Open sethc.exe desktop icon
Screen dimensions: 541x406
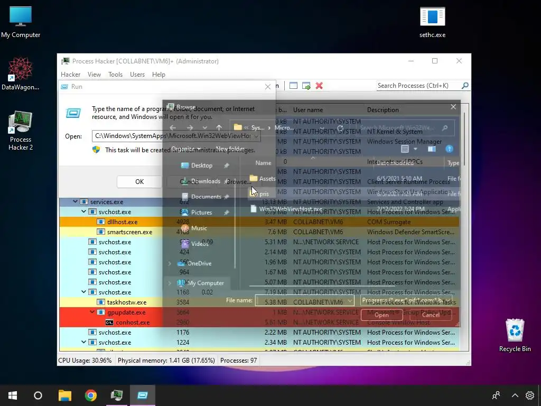432,22
